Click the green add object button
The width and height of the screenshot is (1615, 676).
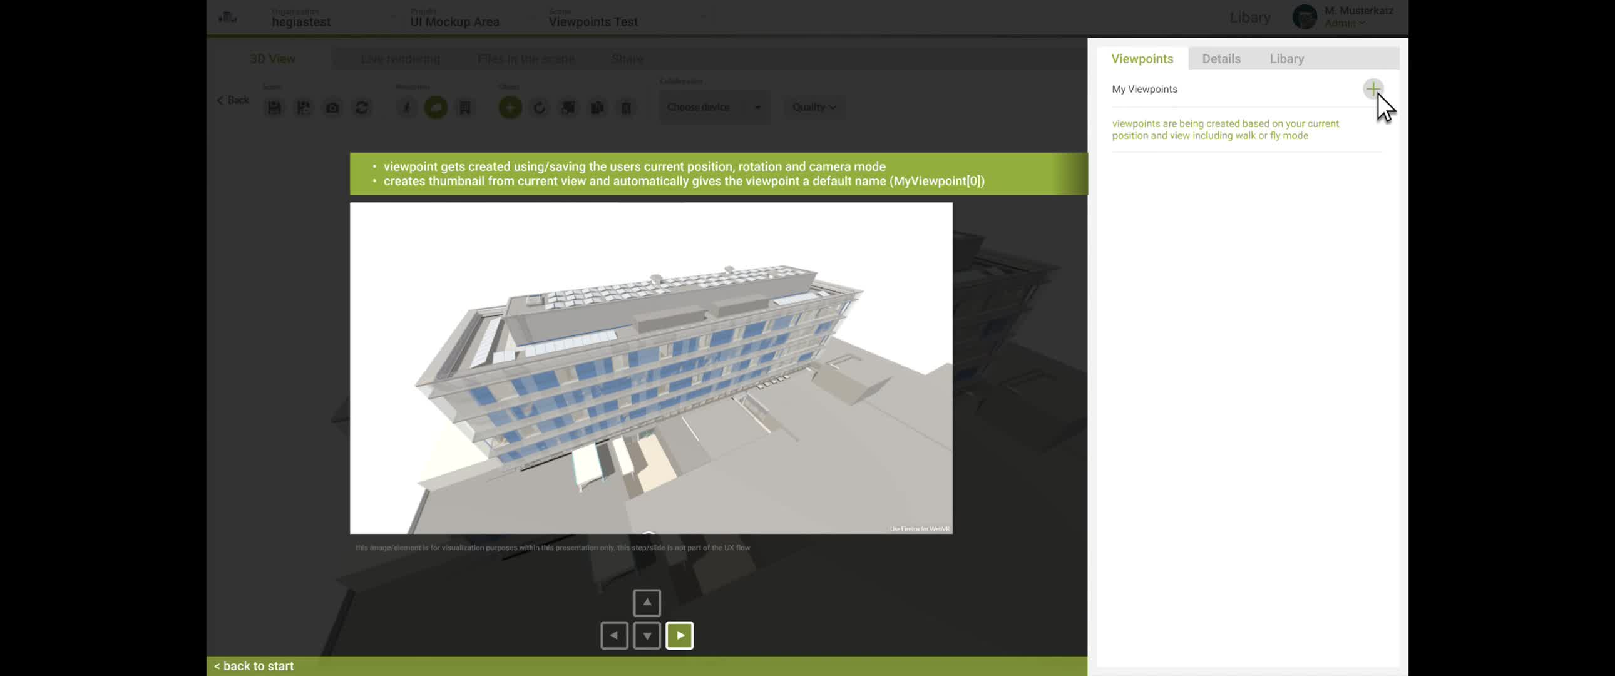(x=510, y=108)
